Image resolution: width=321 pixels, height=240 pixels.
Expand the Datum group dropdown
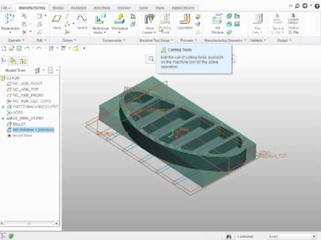70,40
